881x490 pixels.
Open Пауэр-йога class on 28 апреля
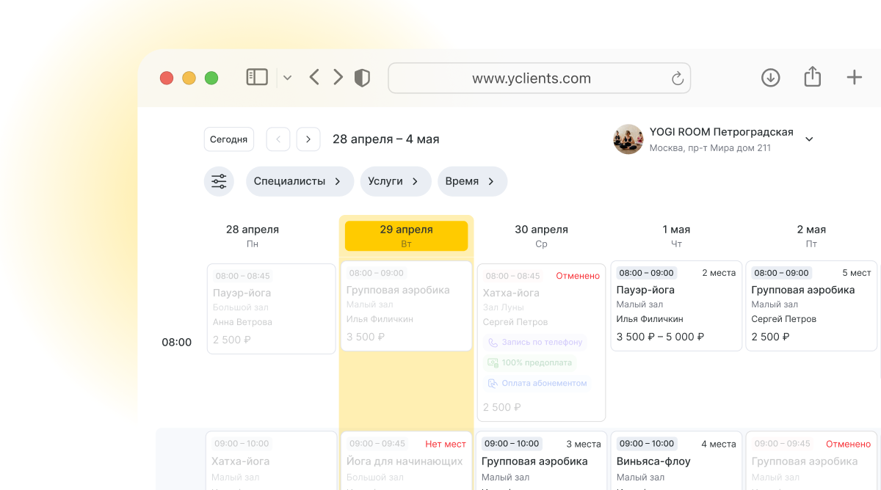(x=271, y=309)
